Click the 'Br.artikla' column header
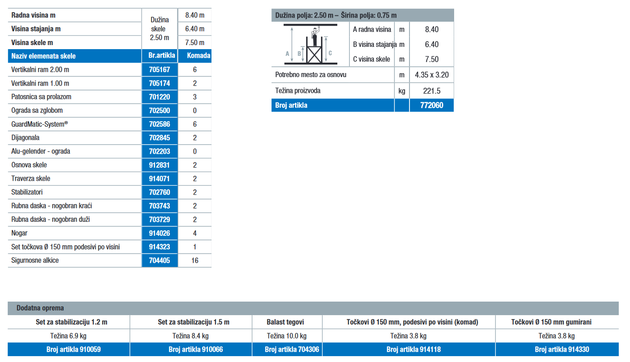Viewport: 630px width, 362px height. [x=159, y=56]
